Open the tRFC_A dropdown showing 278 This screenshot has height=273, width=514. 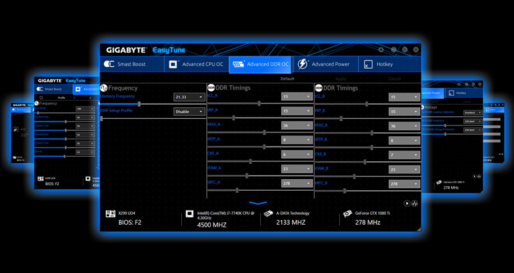(x=297, y=183)
